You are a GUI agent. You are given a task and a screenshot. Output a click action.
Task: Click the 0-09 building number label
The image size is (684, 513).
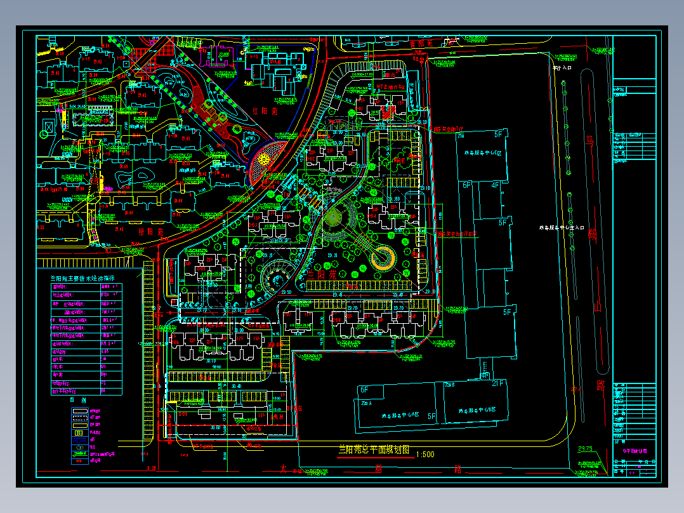point(183,415)
